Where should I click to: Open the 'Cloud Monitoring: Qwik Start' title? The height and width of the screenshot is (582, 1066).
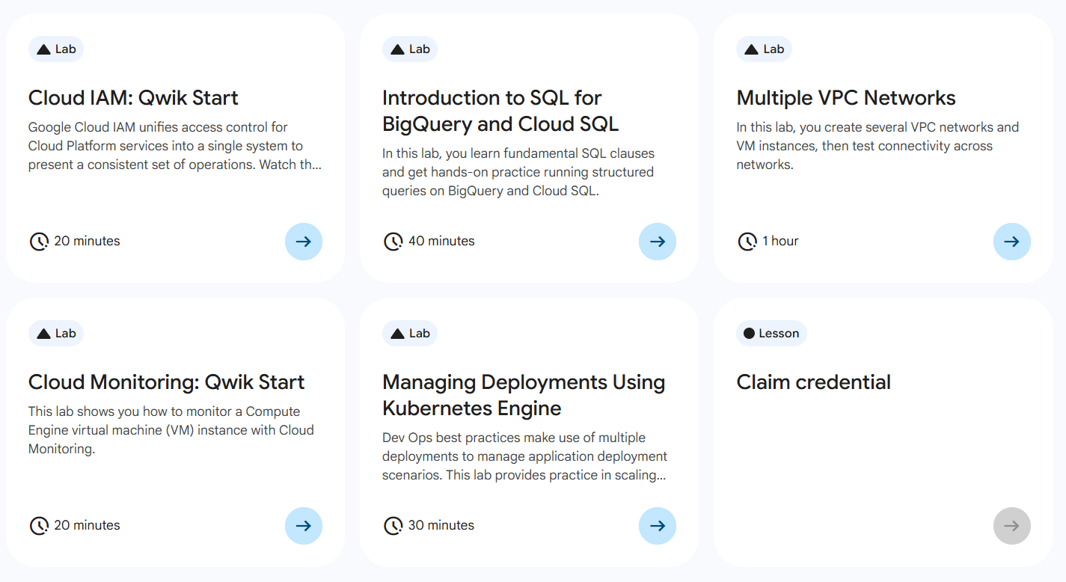166,382
